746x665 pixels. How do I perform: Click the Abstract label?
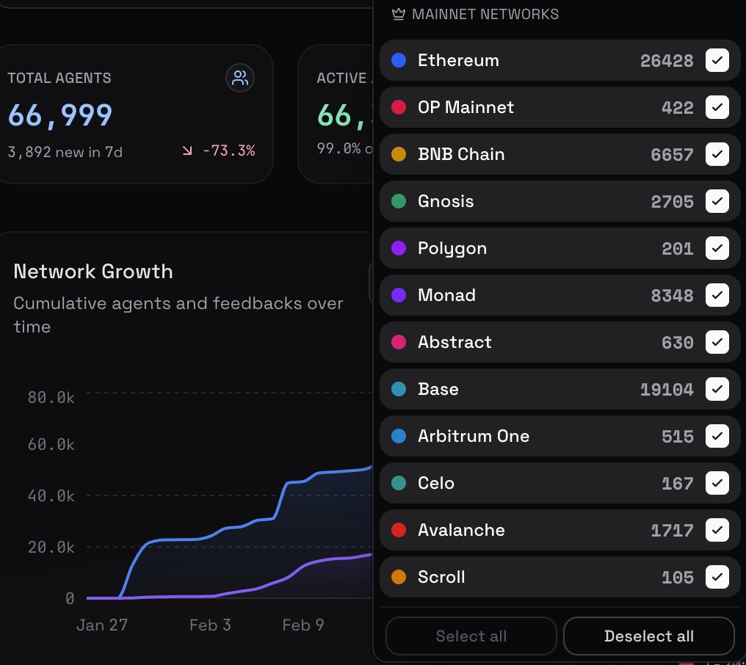[455, 342]
